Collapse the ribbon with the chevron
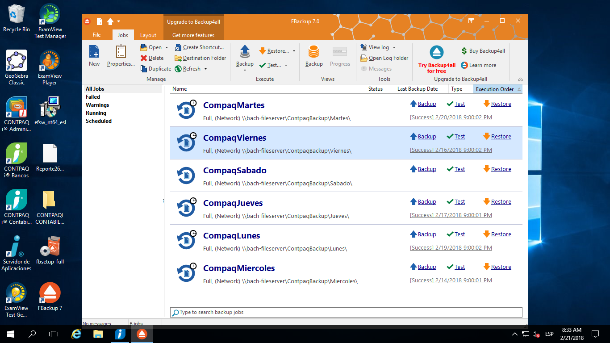Viewport: 610px width, 343px height. [x=520, y=79]
